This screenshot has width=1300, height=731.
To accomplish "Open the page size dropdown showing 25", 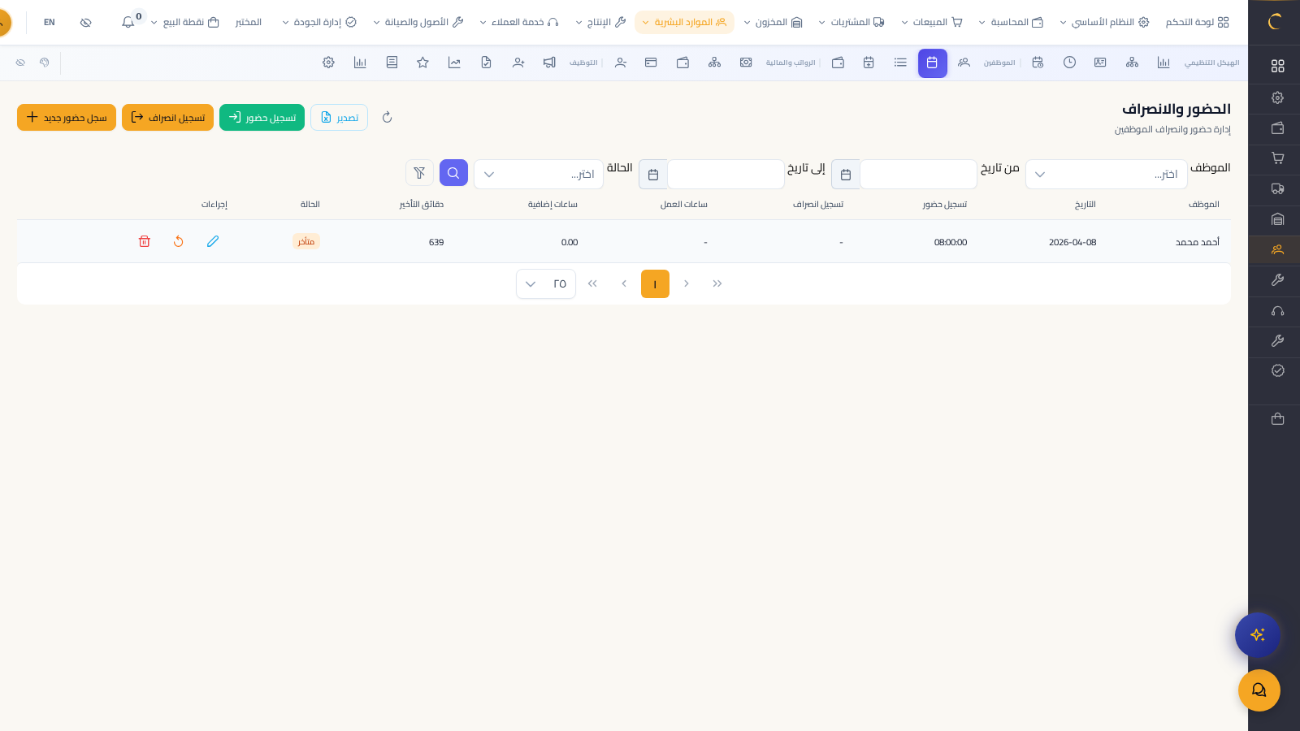I will (x=545, y=284).
